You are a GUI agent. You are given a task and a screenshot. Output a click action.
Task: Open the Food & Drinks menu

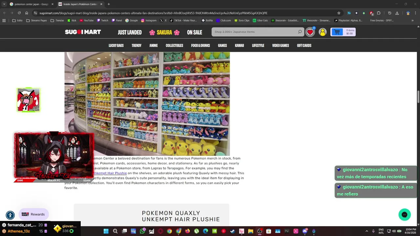click(x=200, y=46)
